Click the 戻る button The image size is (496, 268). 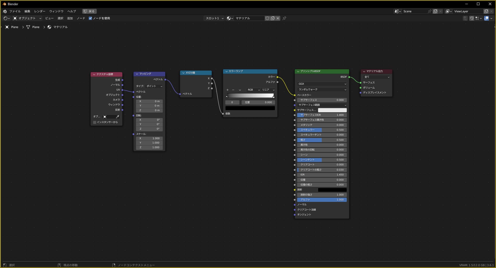[x=89, y=11]
